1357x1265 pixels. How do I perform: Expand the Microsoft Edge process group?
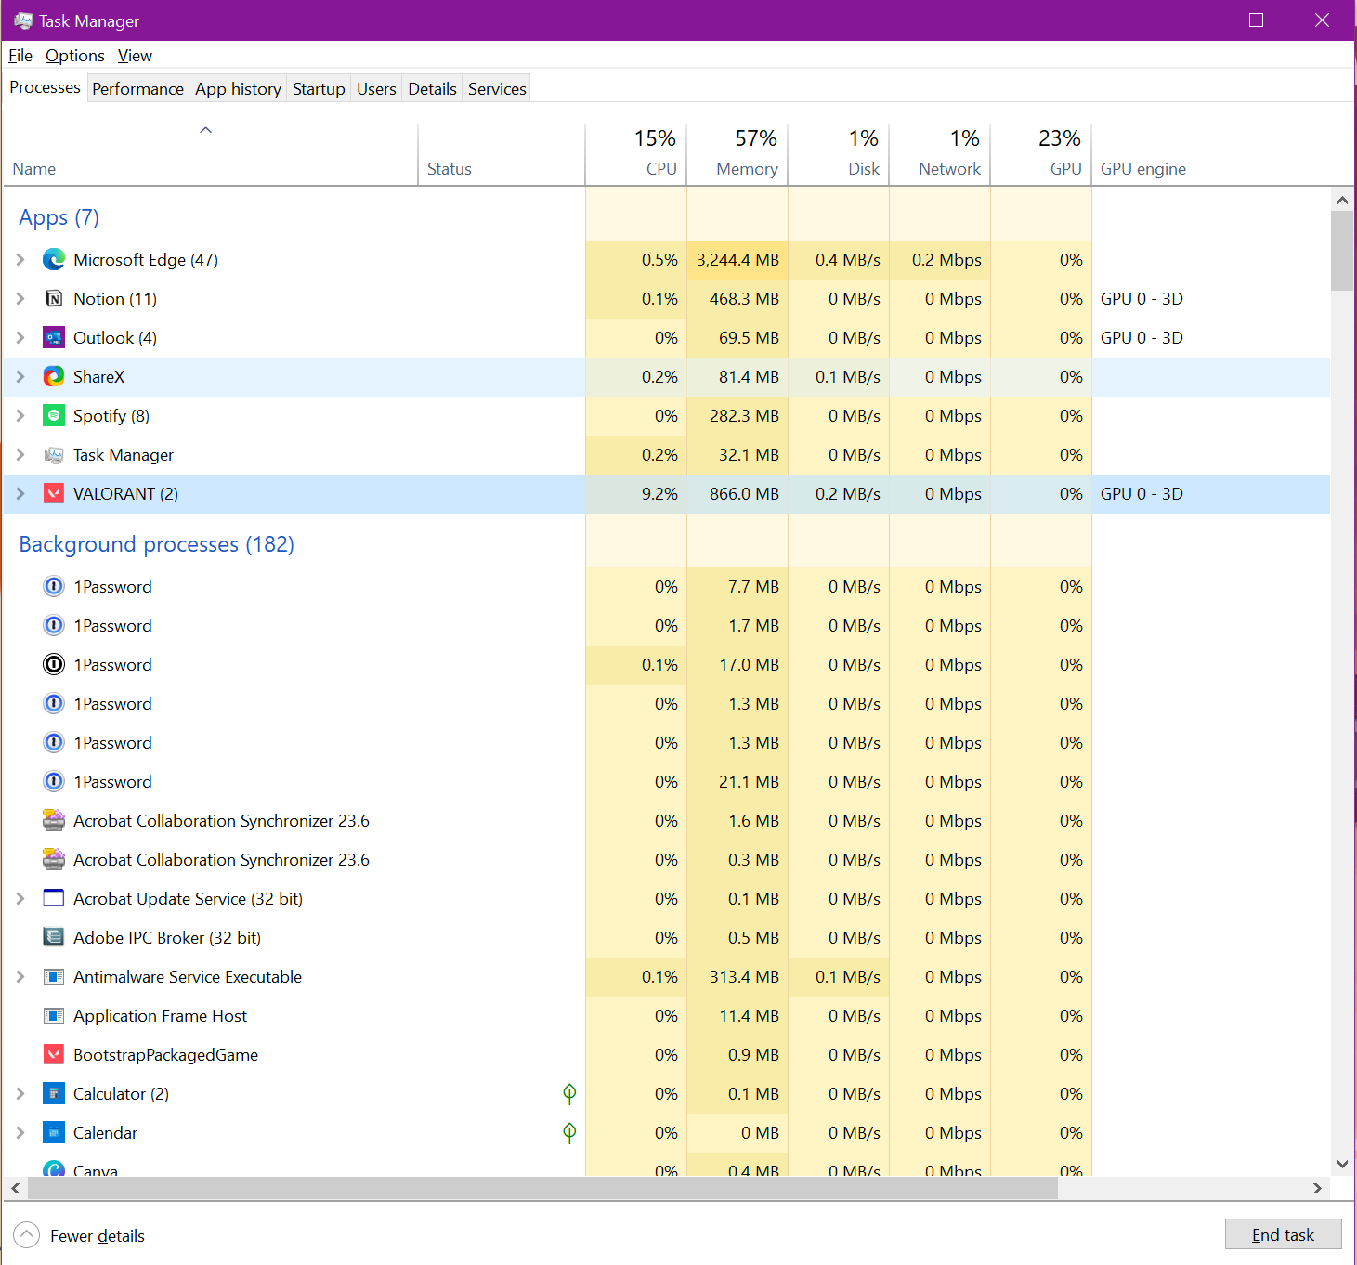point(20,260)
